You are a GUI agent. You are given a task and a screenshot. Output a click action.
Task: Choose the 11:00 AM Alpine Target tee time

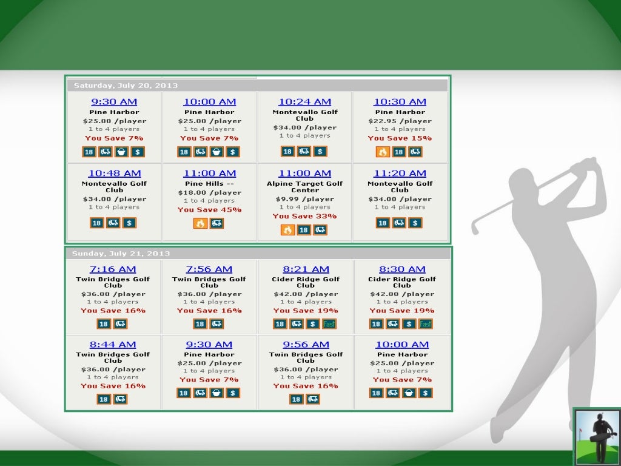click(x=304, y=173)
